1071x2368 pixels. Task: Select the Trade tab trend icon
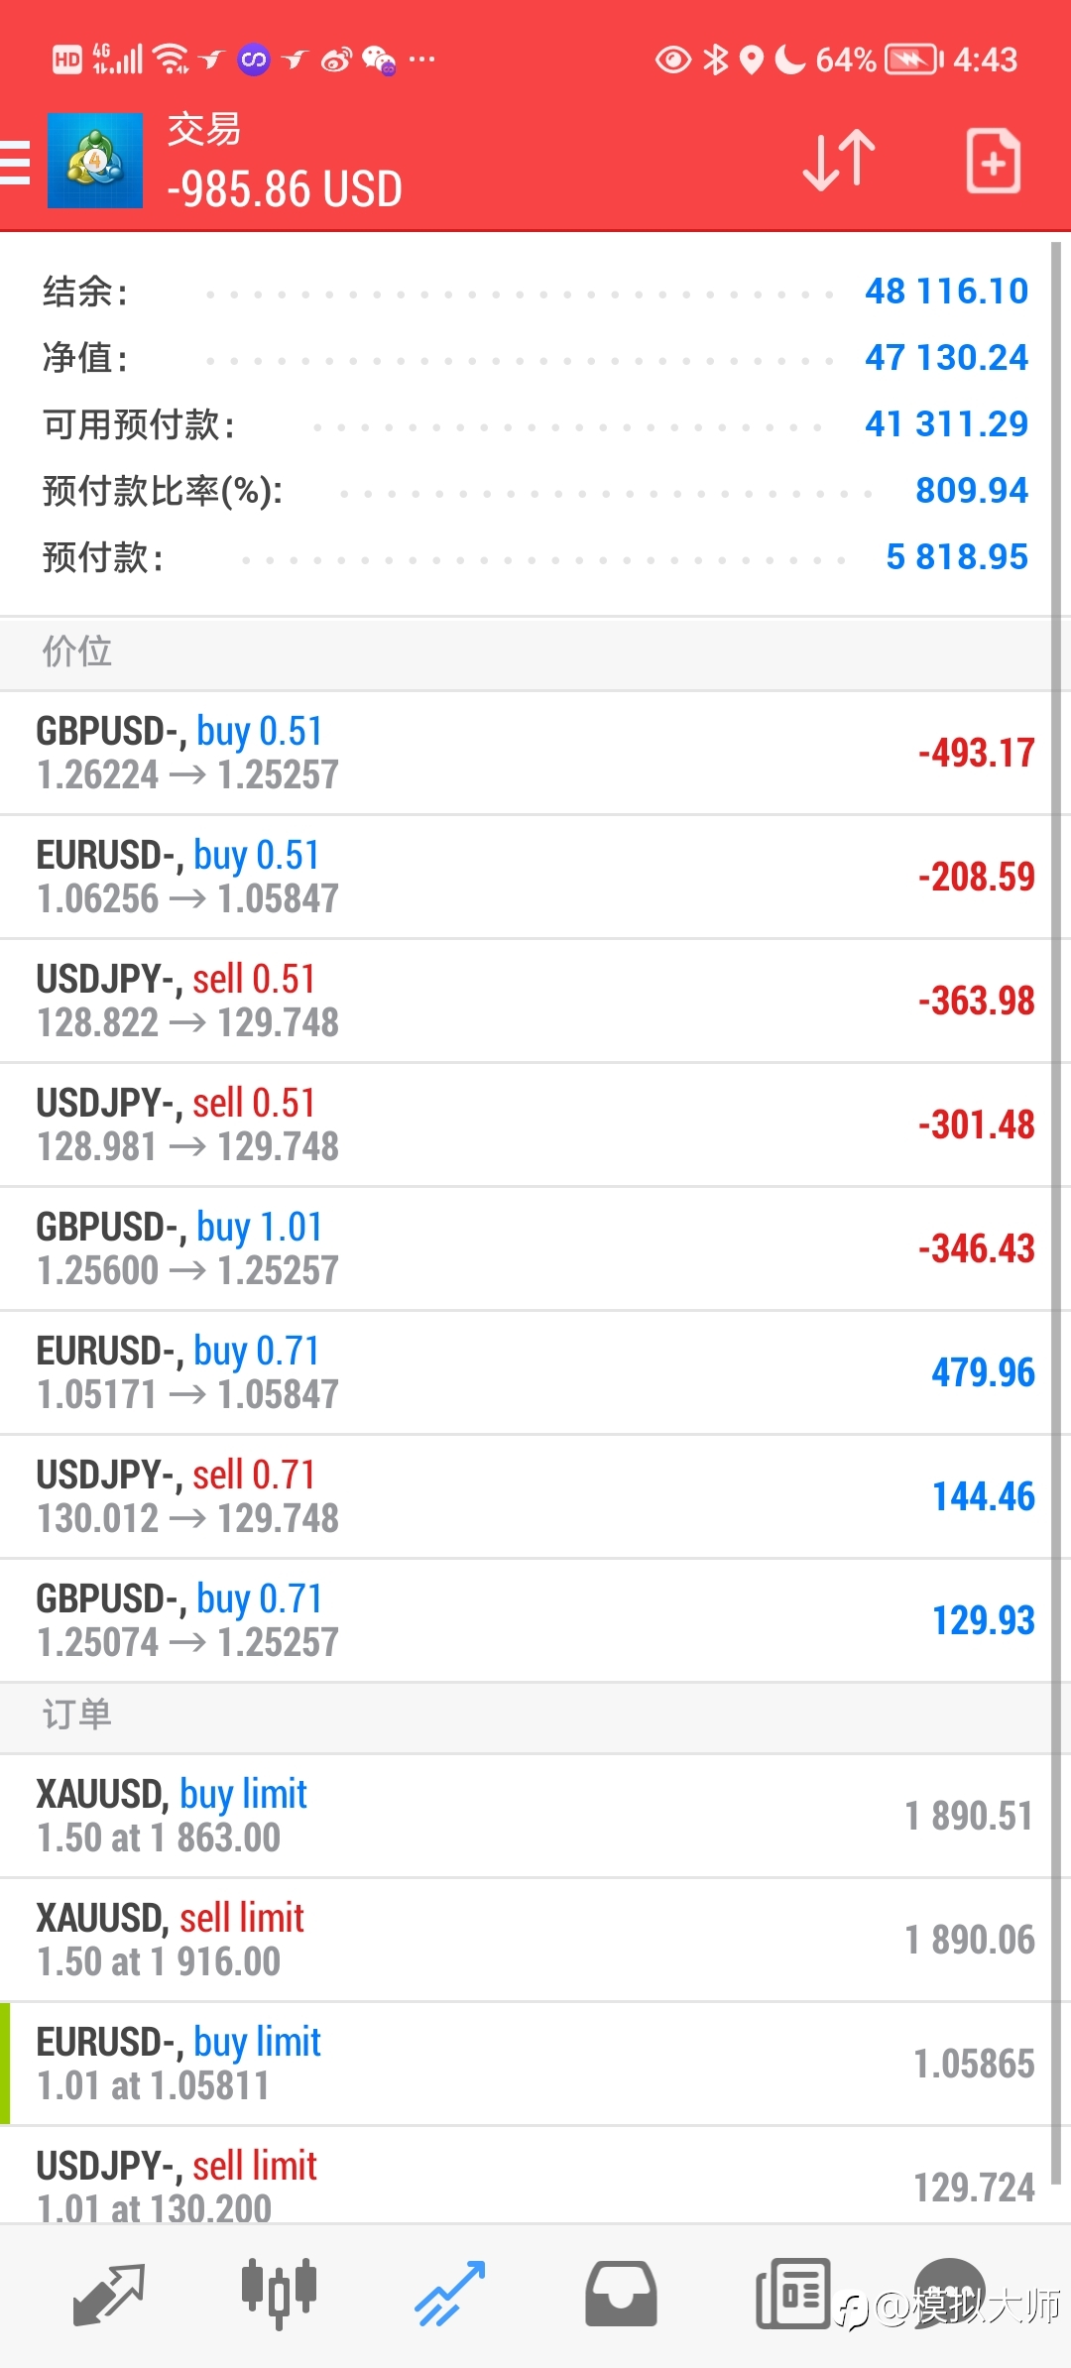(x=450, y=2295)
